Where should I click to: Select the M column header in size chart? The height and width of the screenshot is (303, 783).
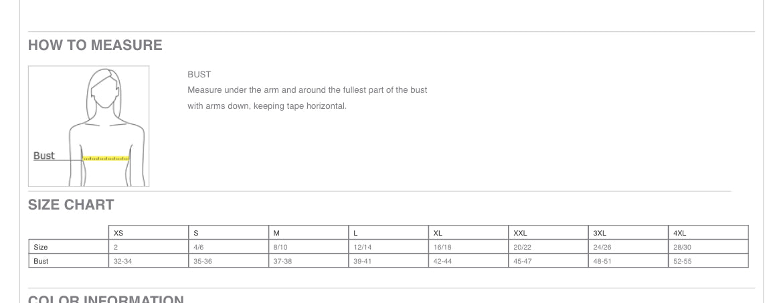pyautogui.click(x=276, y=233)
